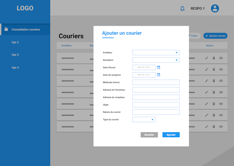
Task: Click the Emetteur column header in table
Action: (66, 46)
